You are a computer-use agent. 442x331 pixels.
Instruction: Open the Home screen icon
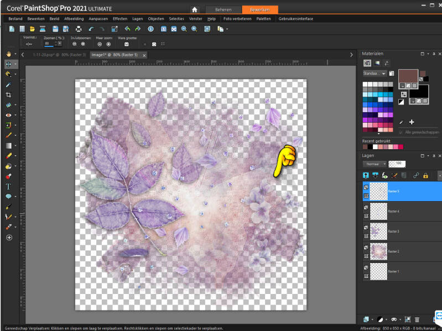194,9
